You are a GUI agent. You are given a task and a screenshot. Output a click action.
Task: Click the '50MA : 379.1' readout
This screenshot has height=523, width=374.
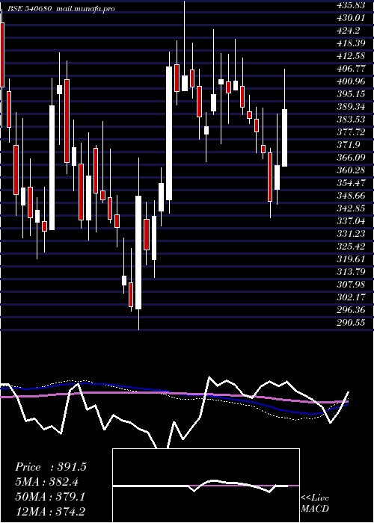(50, 496)
